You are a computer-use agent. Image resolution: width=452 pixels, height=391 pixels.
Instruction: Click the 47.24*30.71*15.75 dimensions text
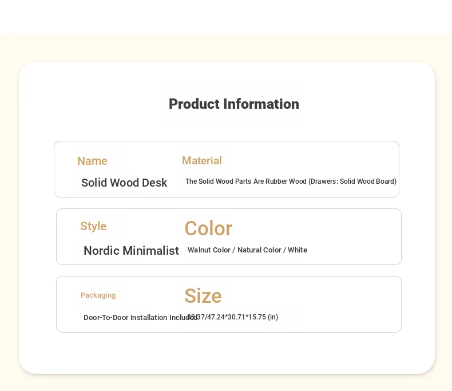237,317
